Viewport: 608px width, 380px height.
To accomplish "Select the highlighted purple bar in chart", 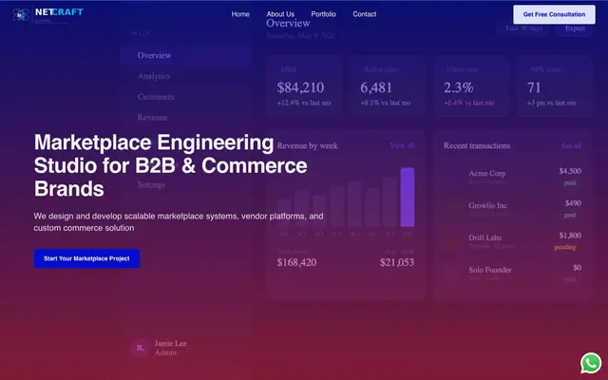I will [408, 198].
